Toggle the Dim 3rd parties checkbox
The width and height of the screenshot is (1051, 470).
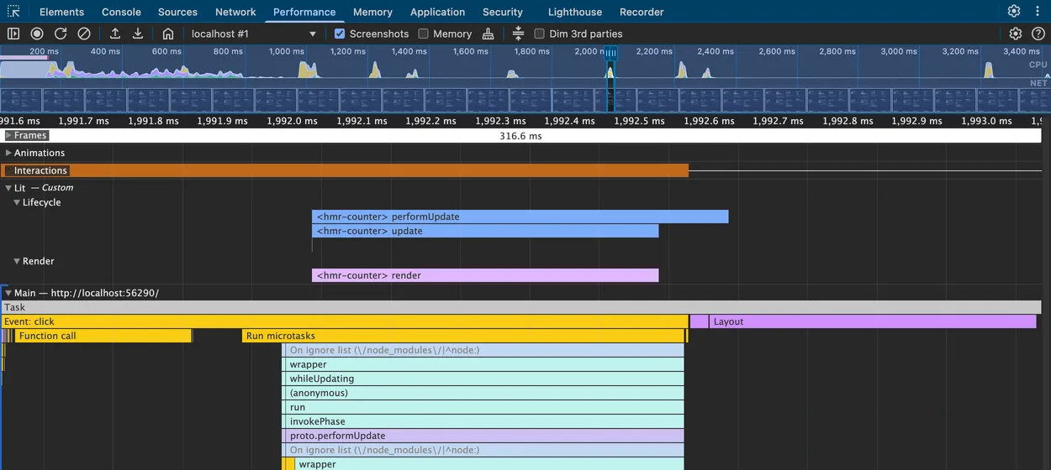tap(540, 34)
